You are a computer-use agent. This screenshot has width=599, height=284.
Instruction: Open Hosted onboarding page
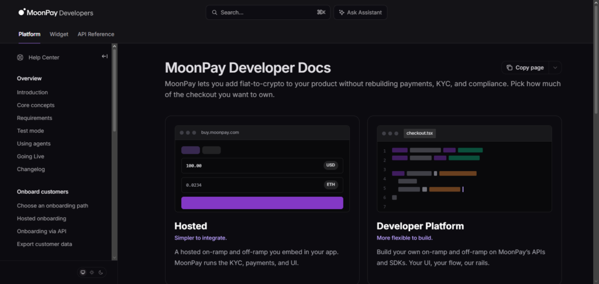pos(42,218)
